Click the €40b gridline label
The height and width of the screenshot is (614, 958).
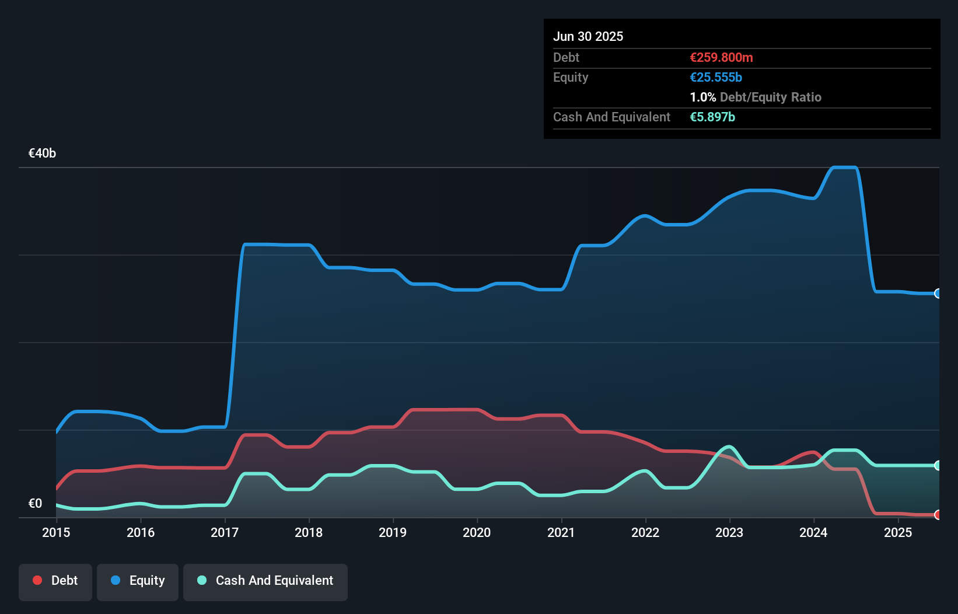tap(41, 153)
